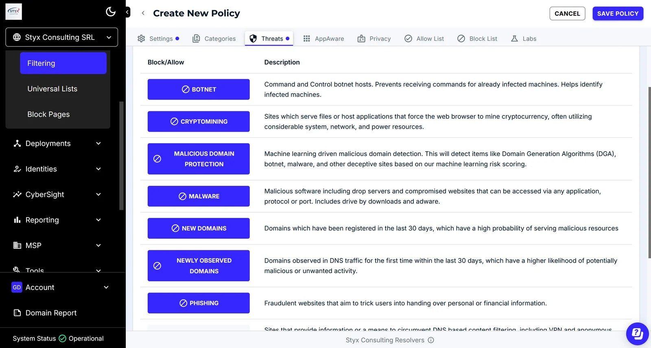Open the Block List tab
Screen dimensions: 651x348
point(477,39)
